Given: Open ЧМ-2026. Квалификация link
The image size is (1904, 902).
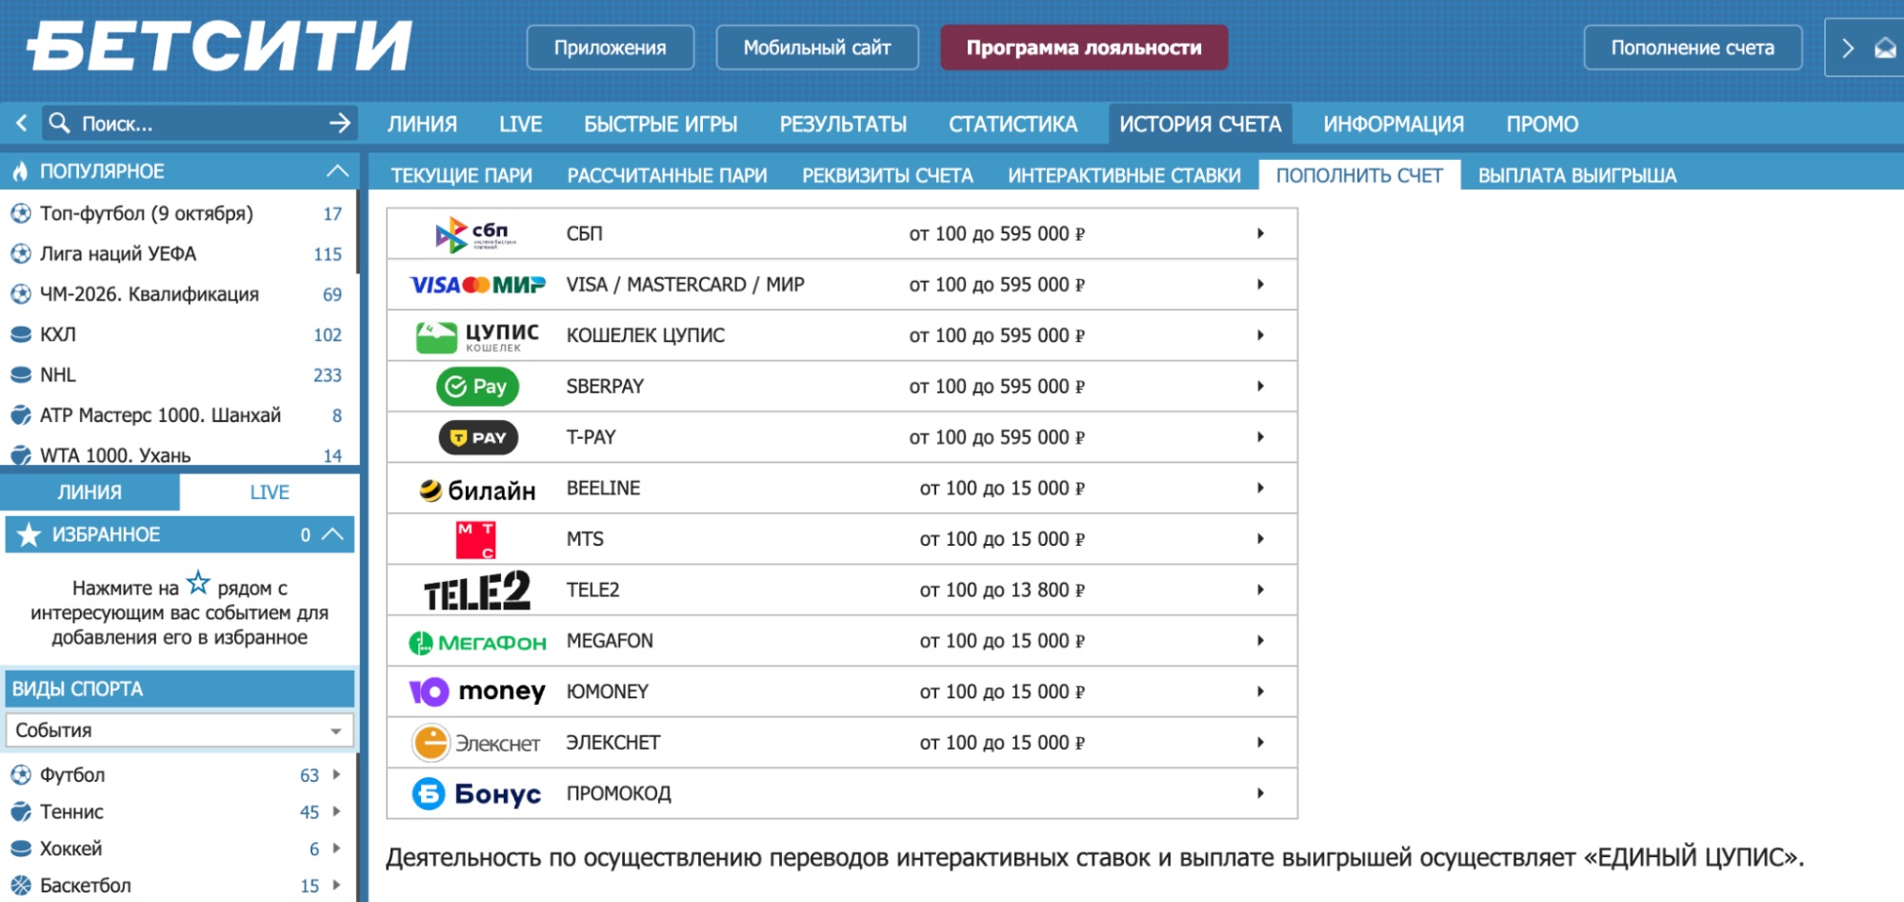Looking at the screenshot, I should 150,294.
